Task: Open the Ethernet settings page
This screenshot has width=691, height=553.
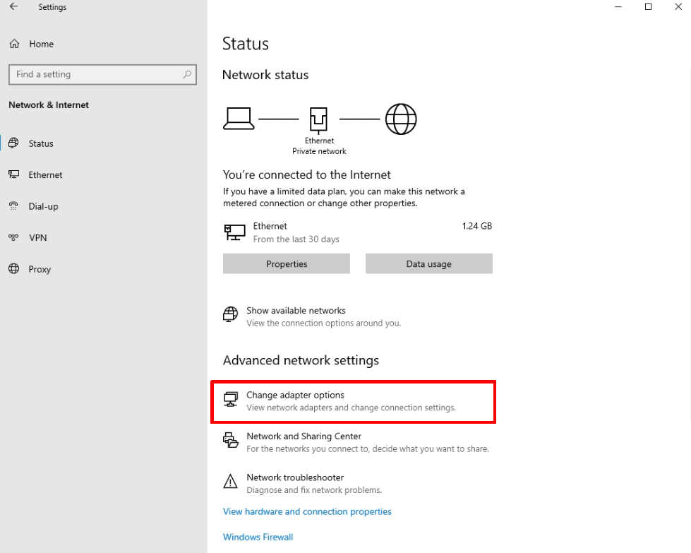Action: click(45, 174)
